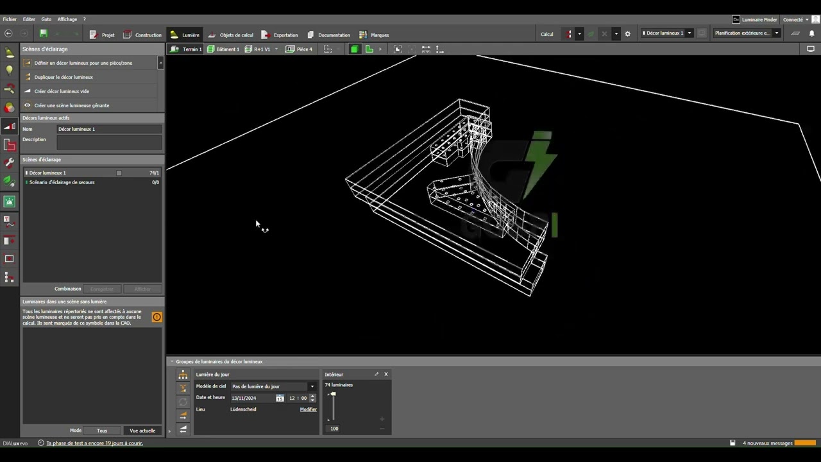Switch to the Objets de calcul tab
This screenshot has height=462, width=821.
[230, 35]
